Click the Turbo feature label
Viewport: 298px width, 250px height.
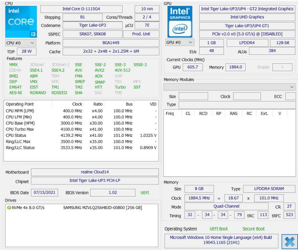click(x=120, y=87)
